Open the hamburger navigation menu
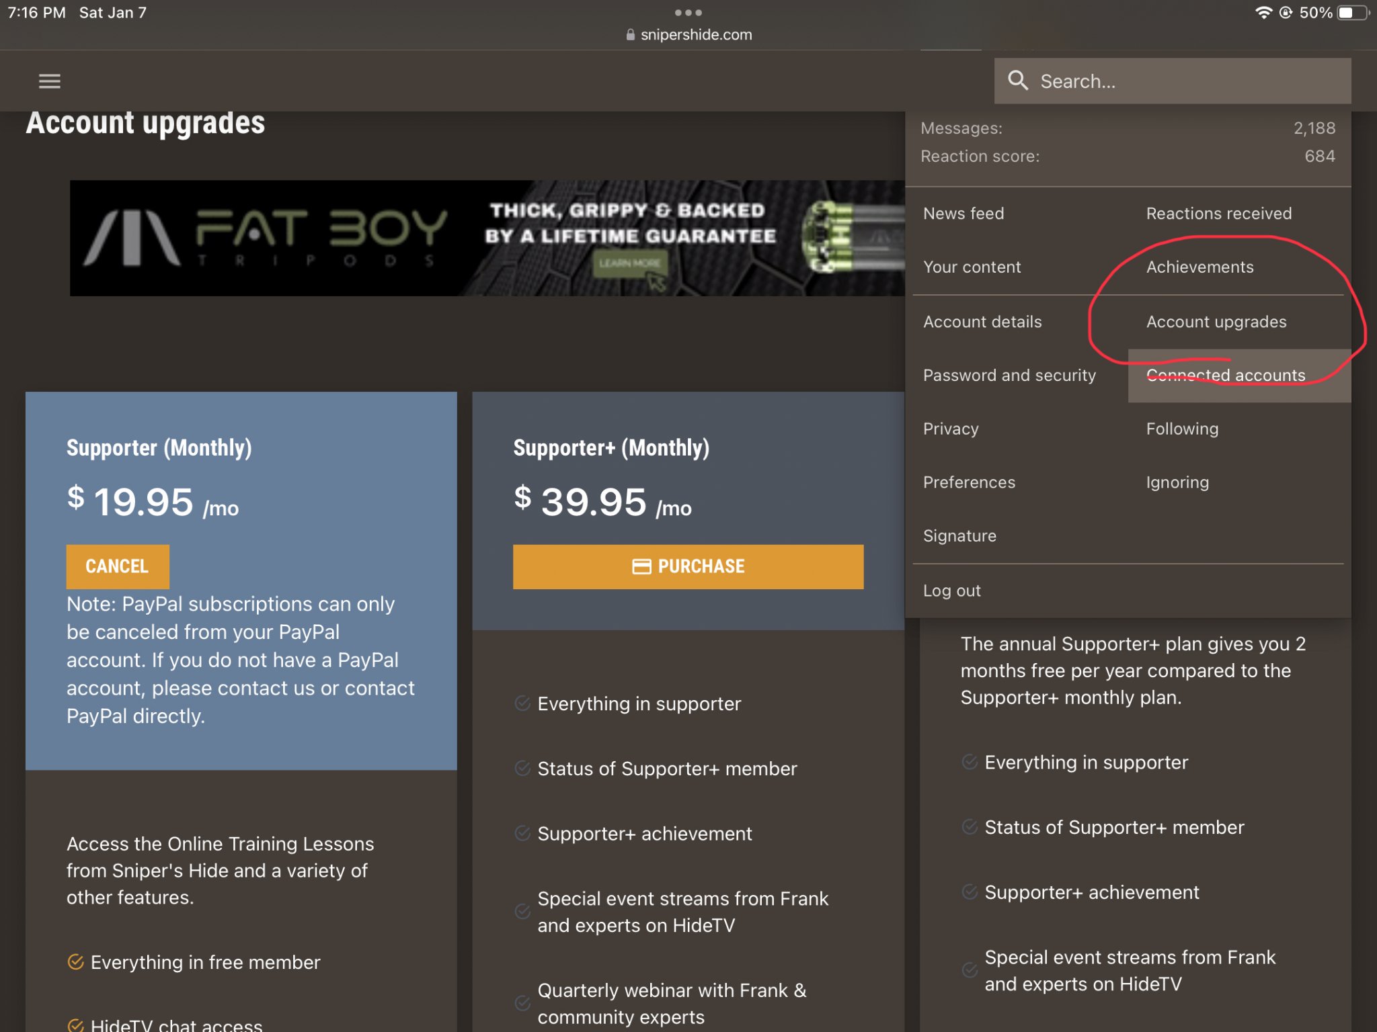This screenshot has height=1032, width=1377. pyautogui.click(x=50, y=81)
